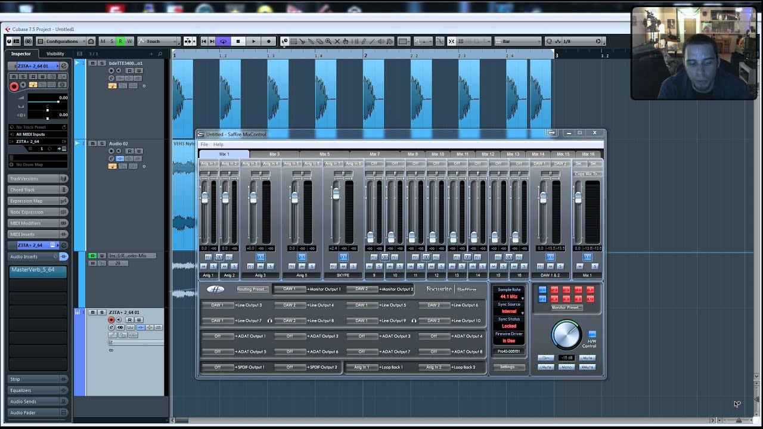Click the Stop transport button
The width and height of the screenshot is (763, 429).
[x=238, y=41]
